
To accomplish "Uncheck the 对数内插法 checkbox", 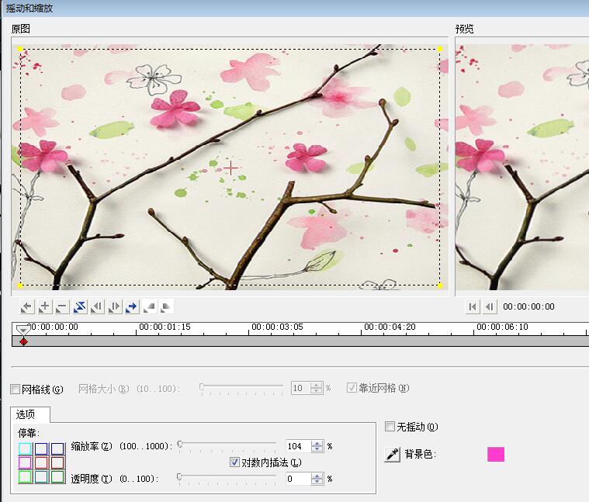I will pyautogui.click(x=235, y=462).
